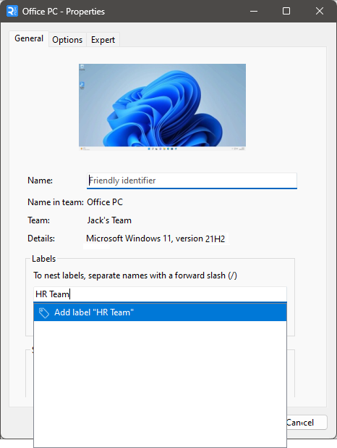Viewport: 337px width, 448px height.
Task: Focus the Name friendly identifier field
Action: (x=192, y=181)
